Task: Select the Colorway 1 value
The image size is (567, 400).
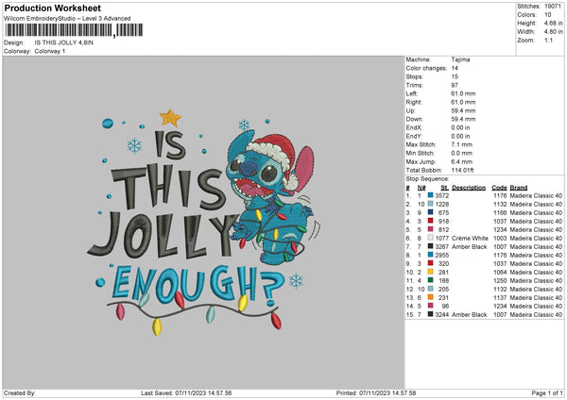Action: coord(50,51)
